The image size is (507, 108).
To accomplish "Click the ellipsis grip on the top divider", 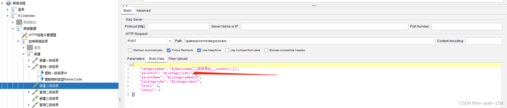I will [x=314, y=6].
